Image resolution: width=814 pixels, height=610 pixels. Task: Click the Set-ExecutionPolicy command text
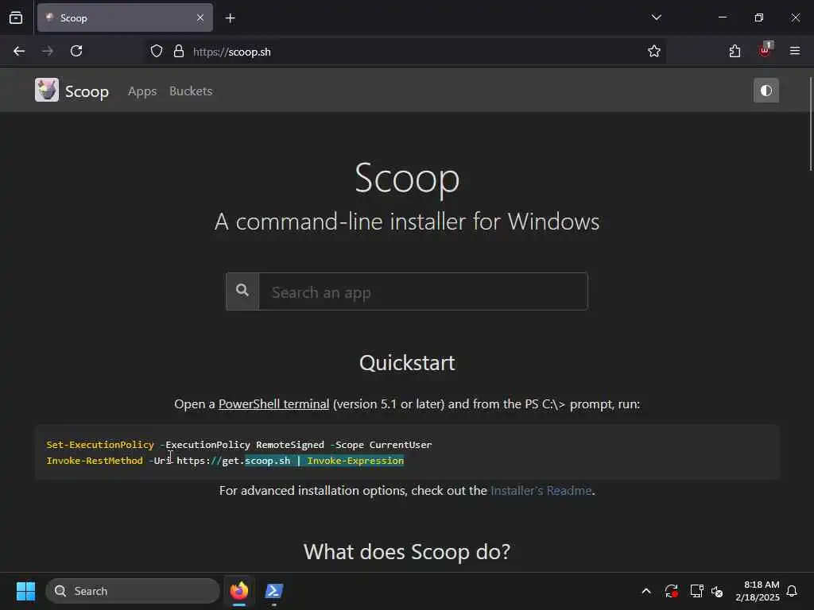[x=100, y=445]
